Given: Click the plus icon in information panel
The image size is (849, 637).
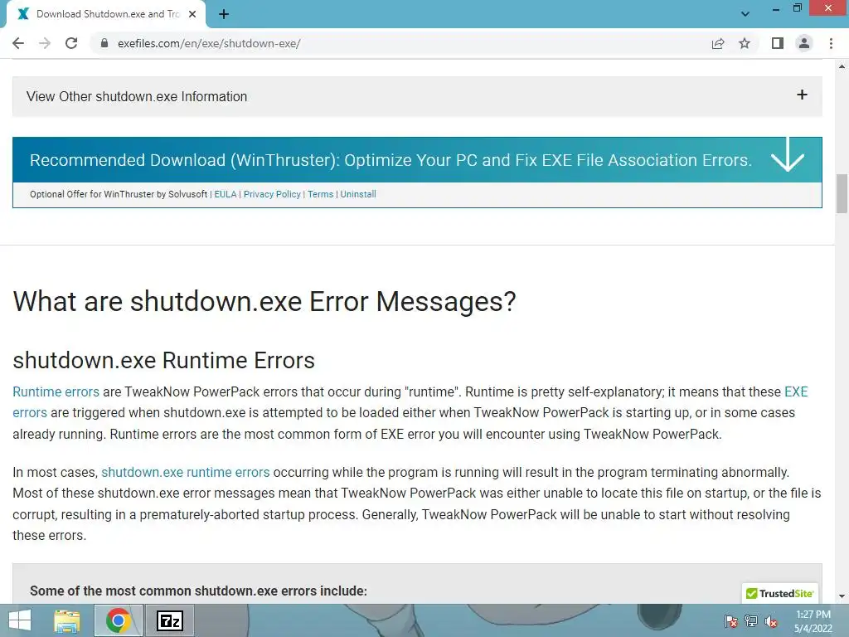Looking at the screenshot, I should (802, 95).
